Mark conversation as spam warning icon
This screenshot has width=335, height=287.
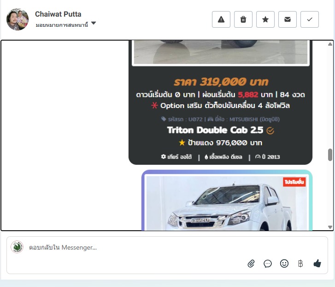click(221, 19)
